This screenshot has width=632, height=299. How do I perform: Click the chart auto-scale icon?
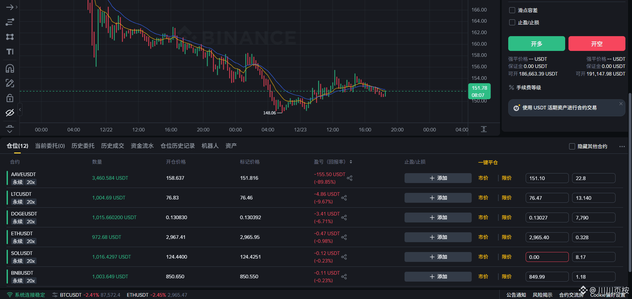(484, 129)
